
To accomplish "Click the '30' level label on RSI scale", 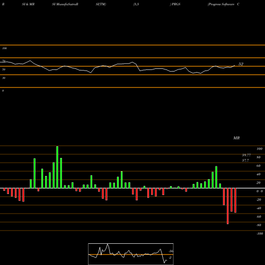I will 4,78.
